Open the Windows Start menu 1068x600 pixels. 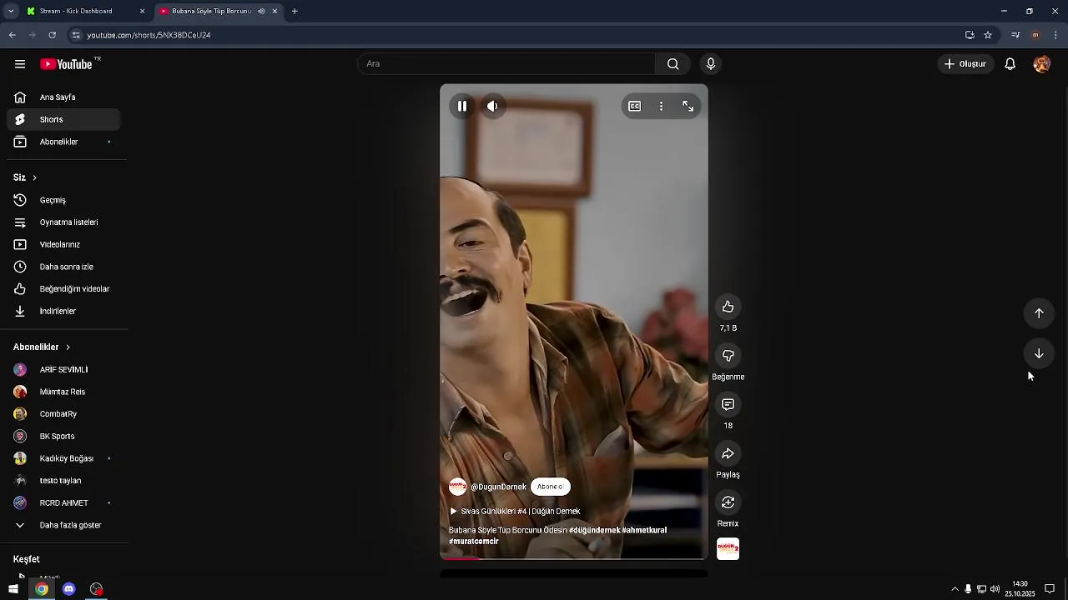pyautogui.click(x=13, y=589)
